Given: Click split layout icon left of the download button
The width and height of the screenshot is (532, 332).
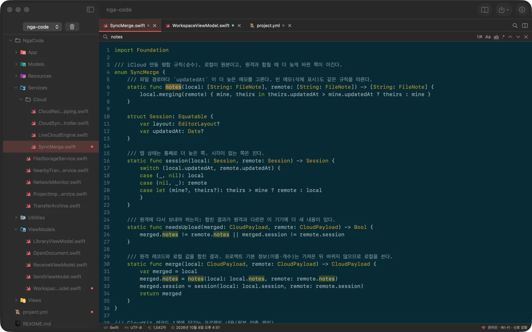Looking at the screenshot, I should tap(485, 10).
